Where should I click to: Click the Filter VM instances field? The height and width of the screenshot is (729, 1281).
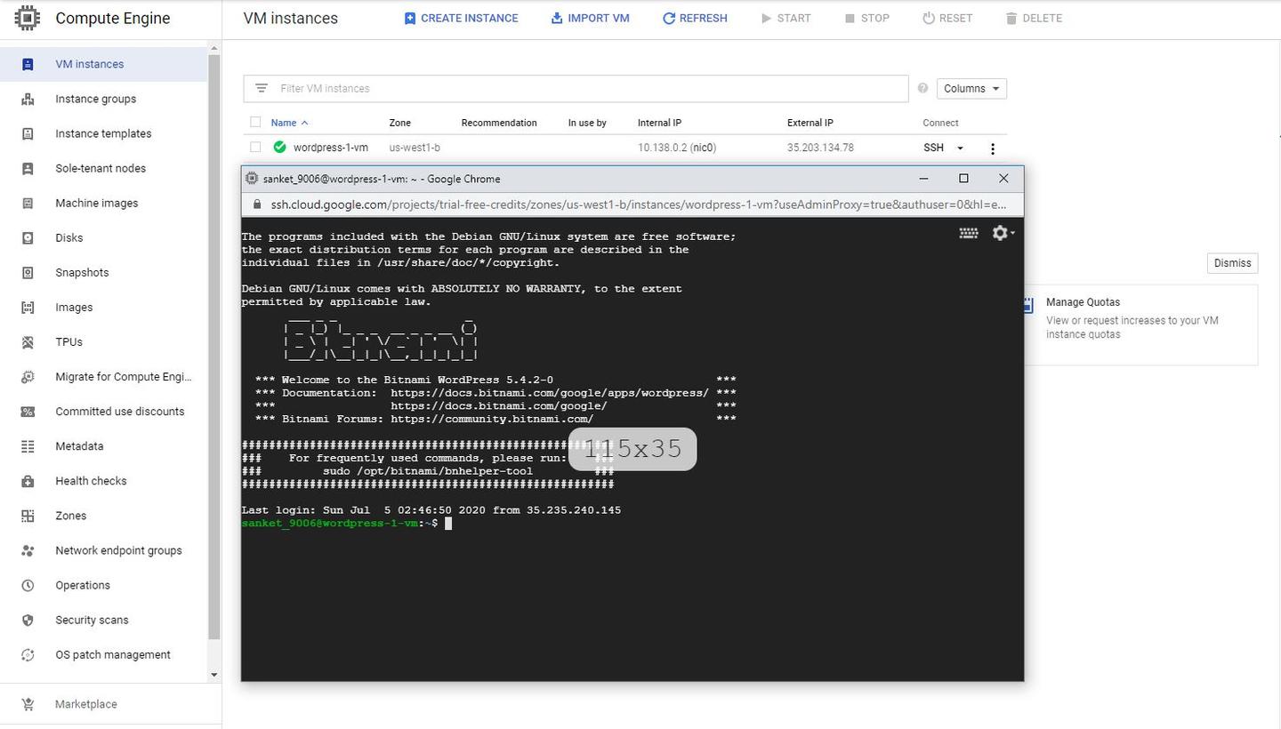point(576,88)
